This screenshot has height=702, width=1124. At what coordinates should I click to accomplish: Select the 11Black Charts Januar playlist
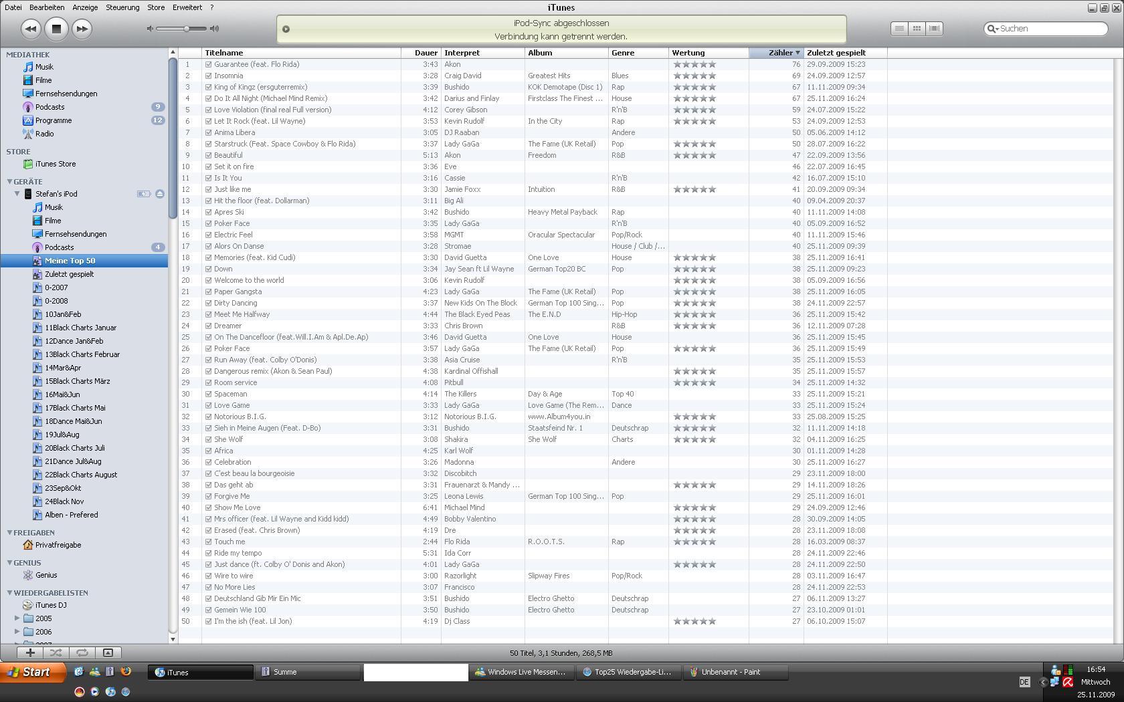pos(80,328)
